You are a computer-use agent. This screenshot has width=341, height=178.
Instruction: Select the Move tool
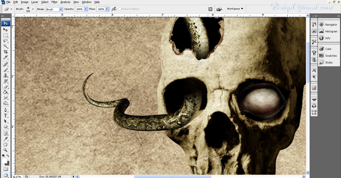(x=6, y=29)
